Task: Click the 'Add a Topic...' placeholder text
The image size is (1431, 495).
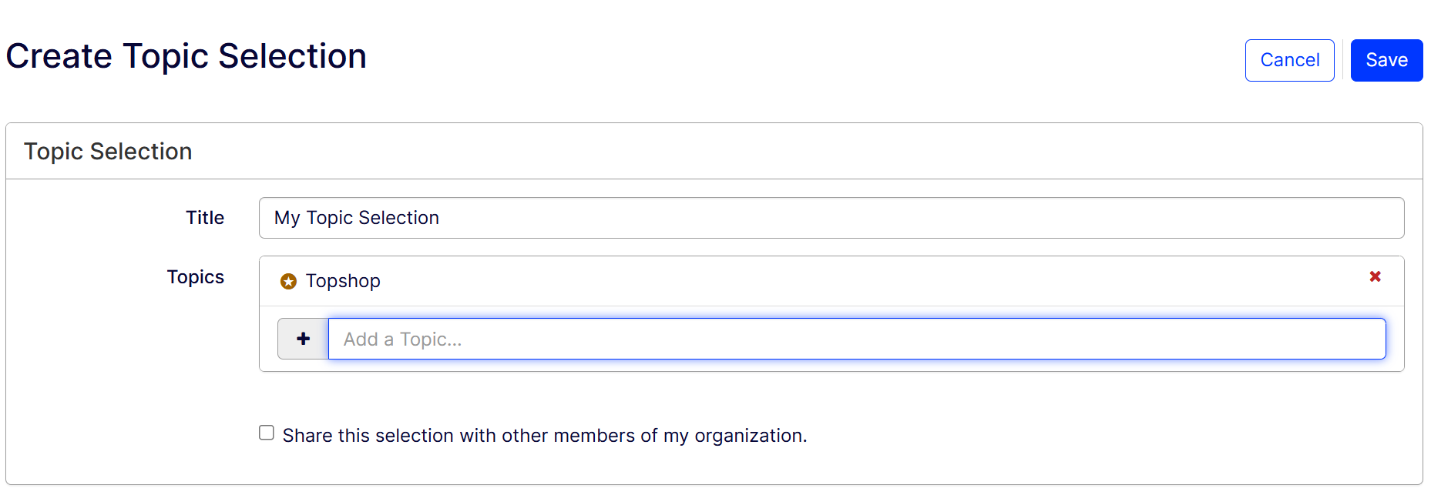Action: pyautogui.click(x=402, y=339)
